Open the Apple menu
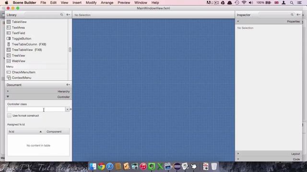307x172 pixels. (6, 3)
